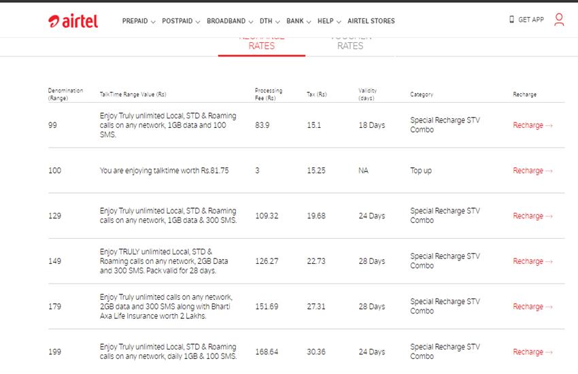Choose Recharge for the 149 pack
578x374 pixels.
[x=532, y=261]
